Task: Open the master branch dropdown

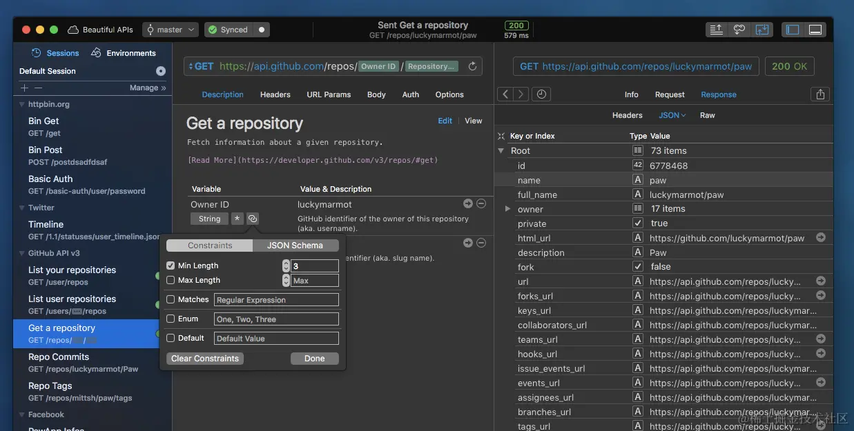Action: (171, 30)
